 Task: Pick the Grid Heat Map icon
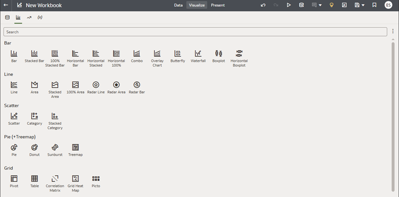coord(76,179)
